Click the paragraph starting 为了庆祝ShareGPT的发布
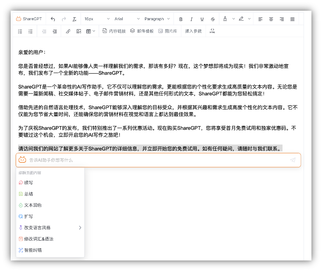The image size is (323, 272). pyautogui.click(x=157, y=131)
